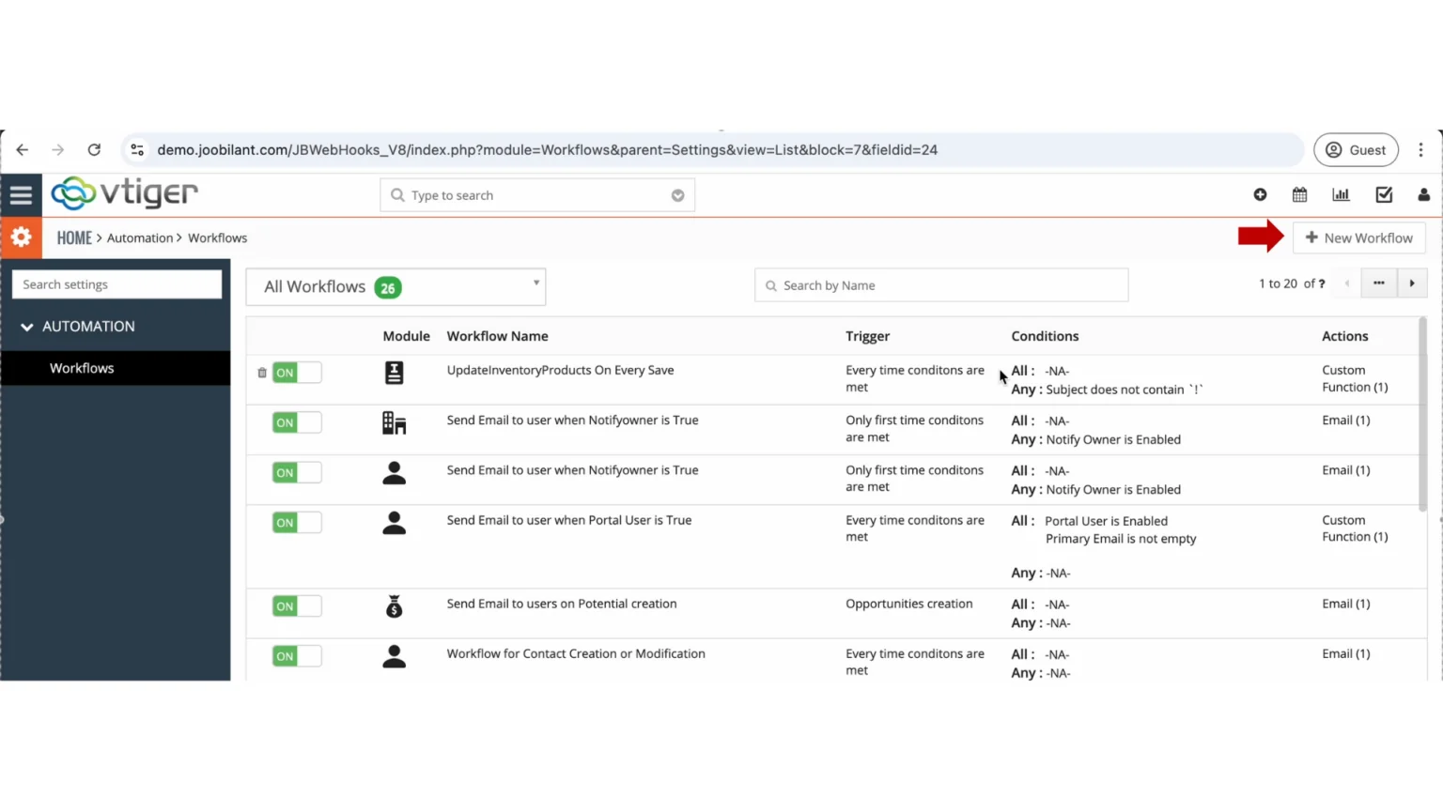Open the Quick Create plus icon
This screenshot has height=811, width=1443.
[1260, 194]
